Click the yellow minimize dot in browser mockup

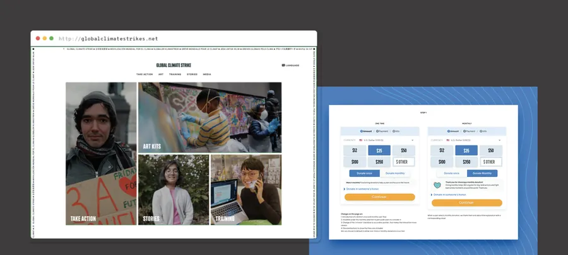(x=45, y=38)
